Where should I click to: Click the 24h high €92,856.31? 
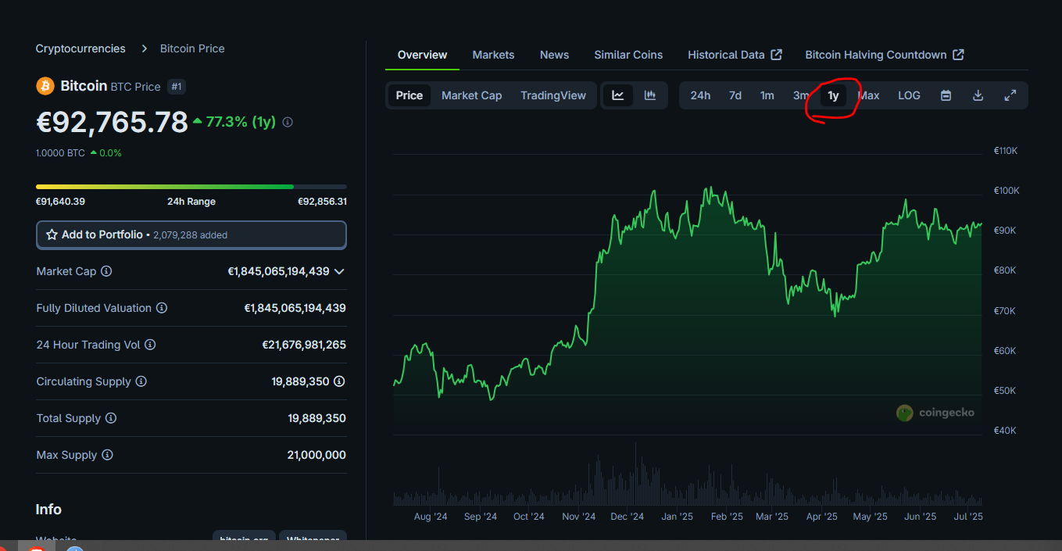pos(322,202)
